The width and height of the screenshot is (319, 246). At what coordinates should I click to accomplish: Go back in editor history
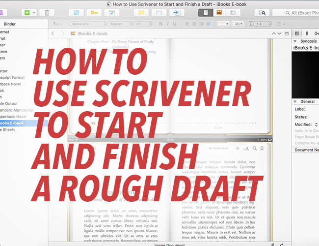click(x=53, y=33)
